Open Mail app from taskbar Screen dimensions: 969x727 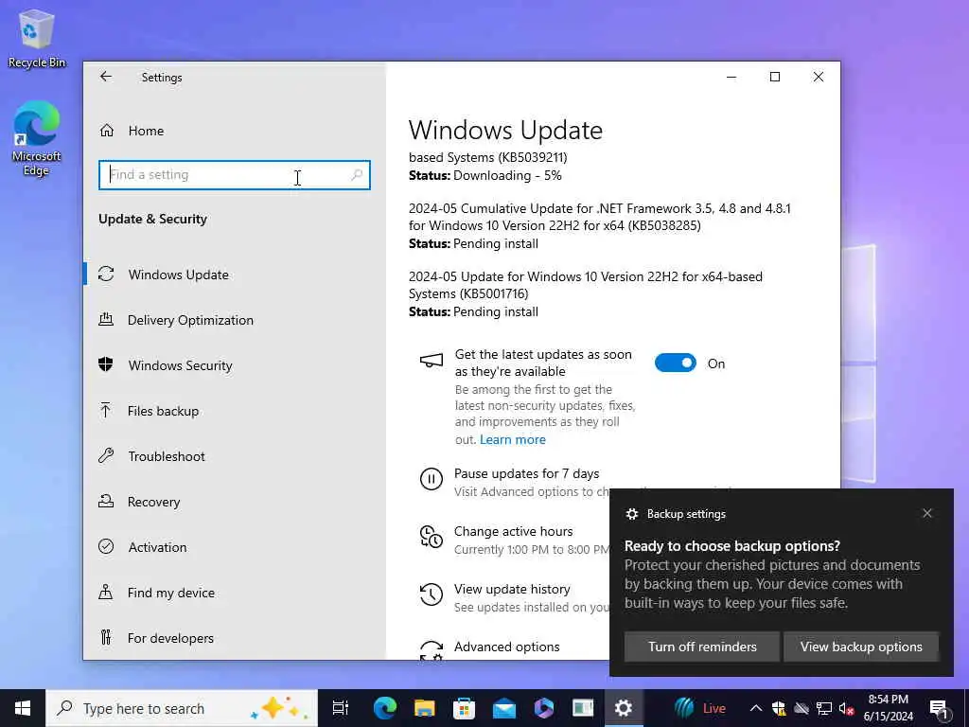[504, 708]
